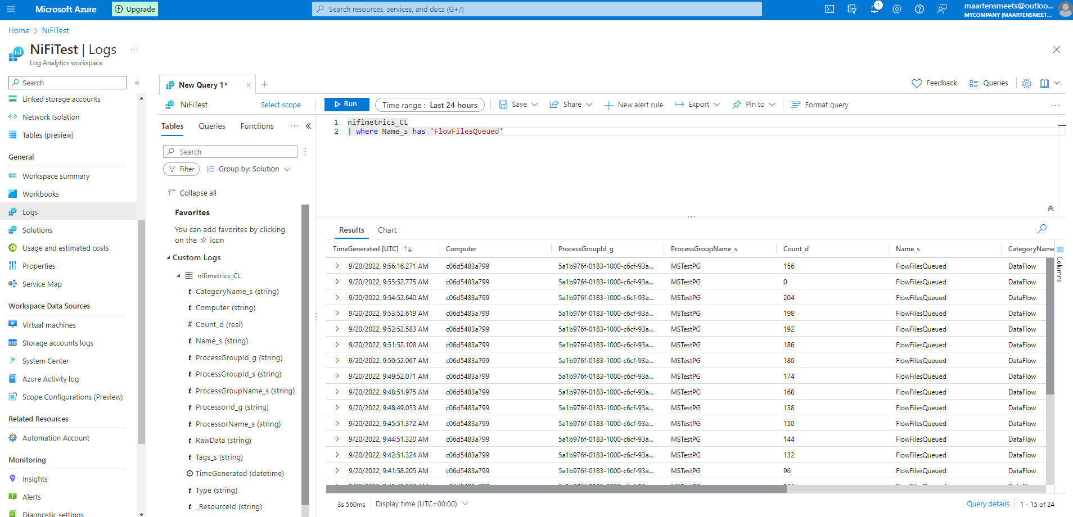Image resolution: width=1073 pixels, height=517 pixels.
Task: Open the Group by: Solution dropdown
Action: pyautogui.click(x=248, y=169)
